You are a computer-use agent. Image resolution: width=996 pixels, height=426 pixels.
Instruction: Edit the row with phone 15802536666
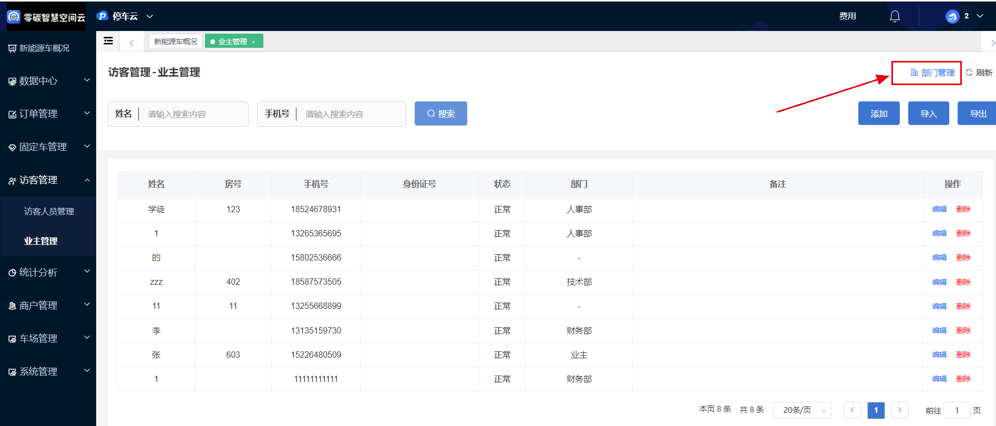pyautogui.click(x=939, y=257)
